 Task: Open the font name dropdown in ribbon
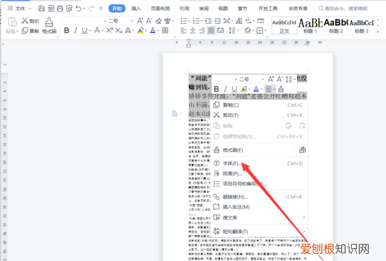[x=105, y=21]
